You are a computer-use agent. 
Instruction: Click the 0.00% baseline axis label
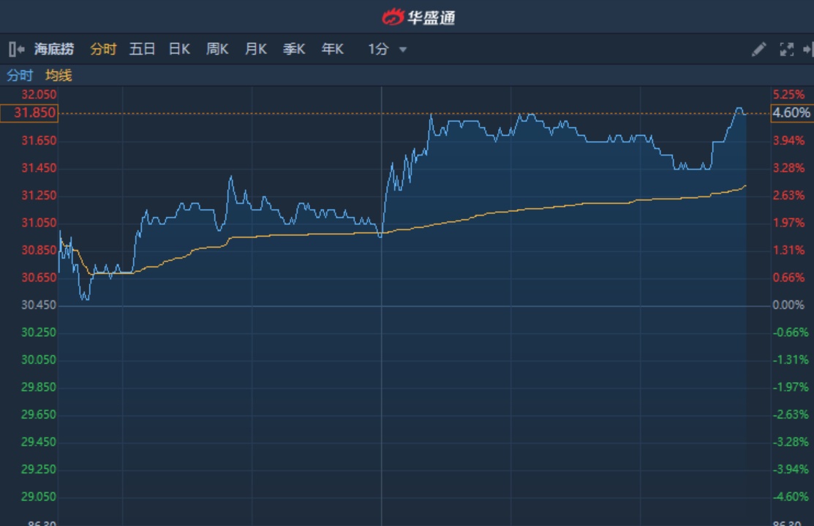coord(788,305)
